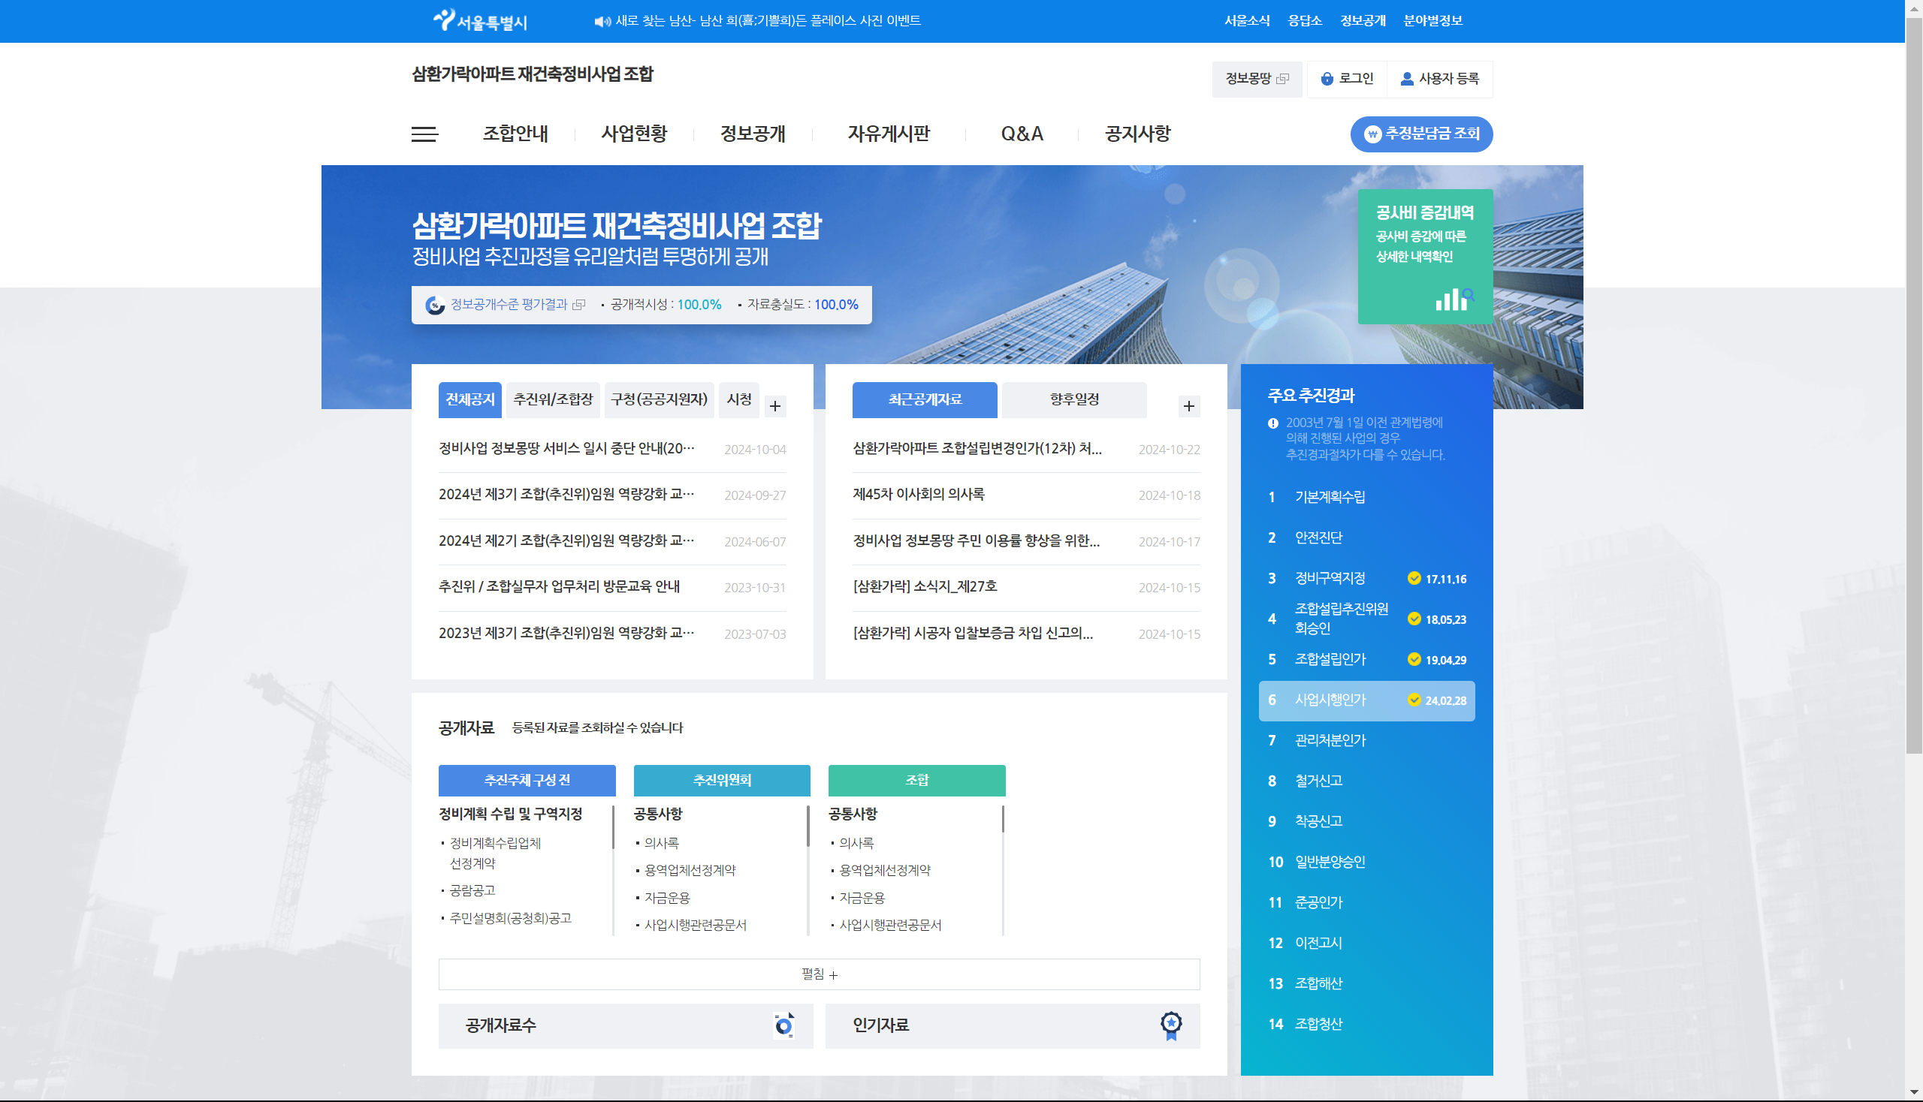Switch to the 향후일정 tab
1923x1102 pixels.
[1073, 399]
